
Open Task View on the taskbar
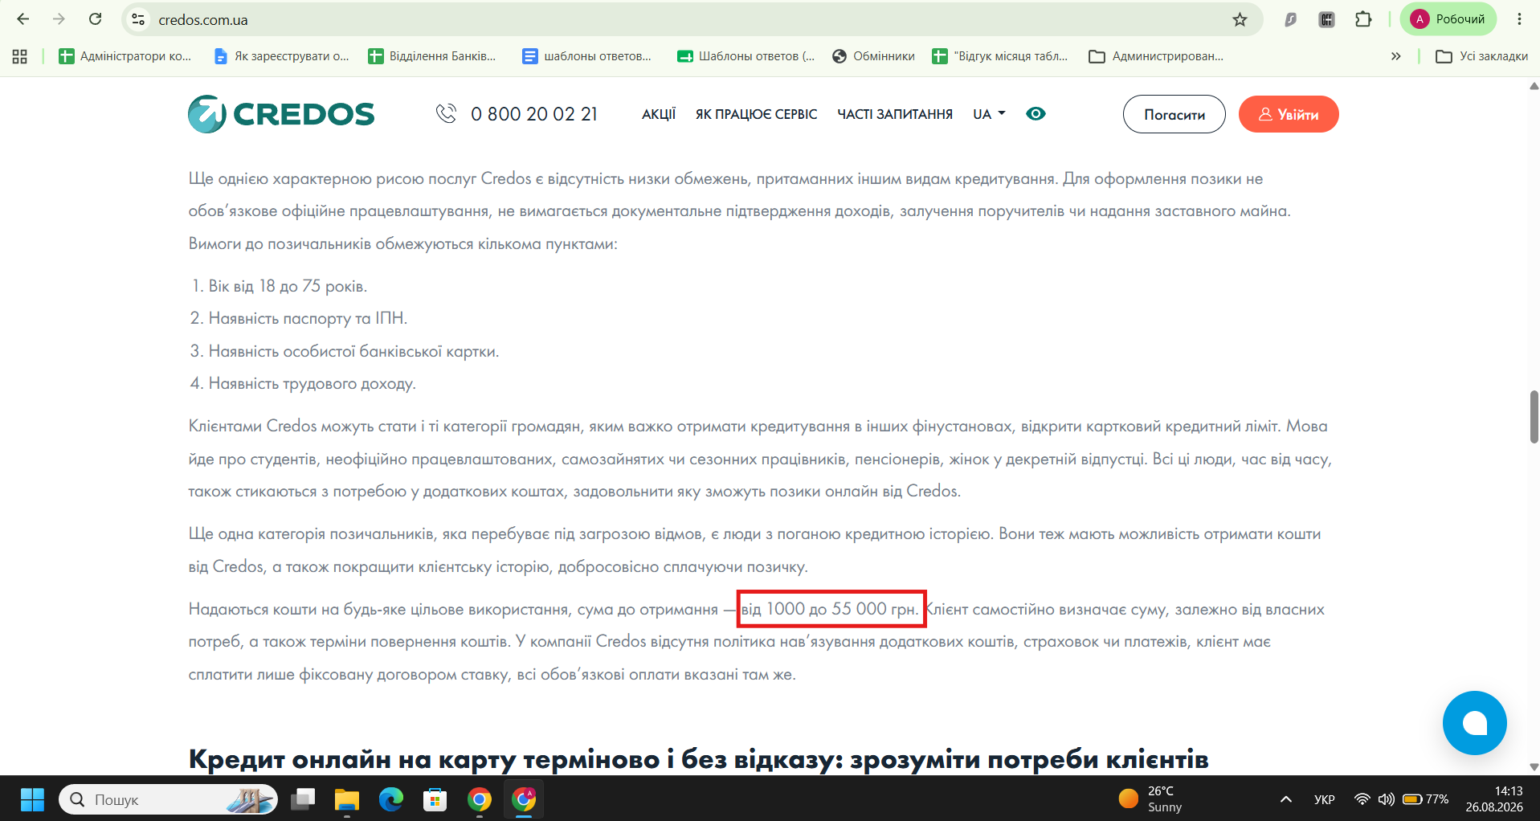click(303, 799)
